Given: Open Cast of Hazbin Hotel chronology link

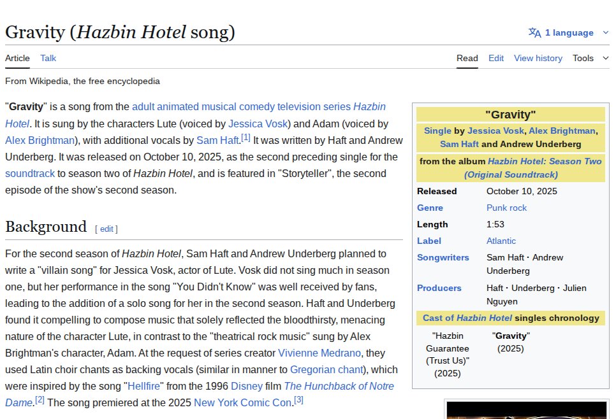Looking at the screenshot, I should coord(467,318).
